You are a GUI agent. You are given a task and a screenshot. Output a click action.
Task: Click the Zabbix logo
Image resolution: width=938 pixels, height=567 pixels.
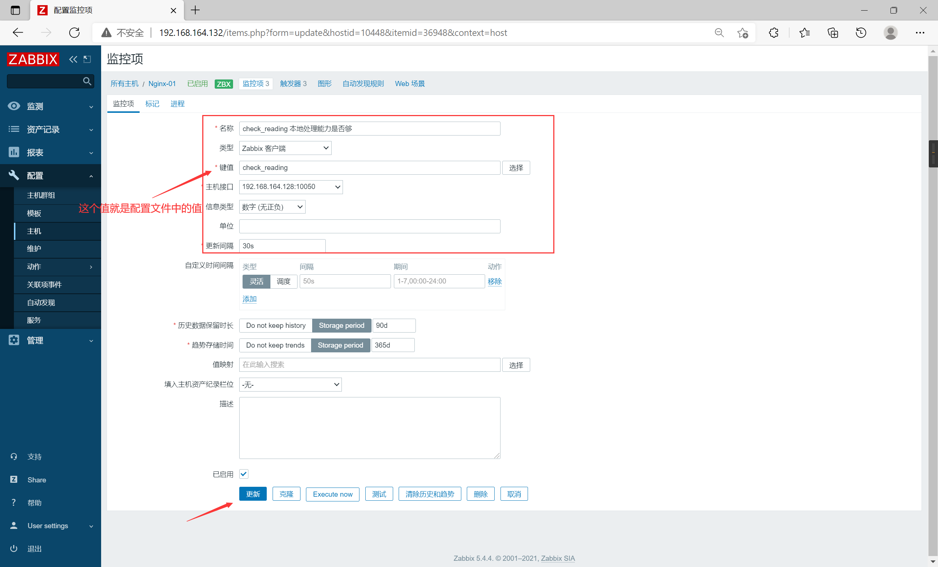pos(33,59)
